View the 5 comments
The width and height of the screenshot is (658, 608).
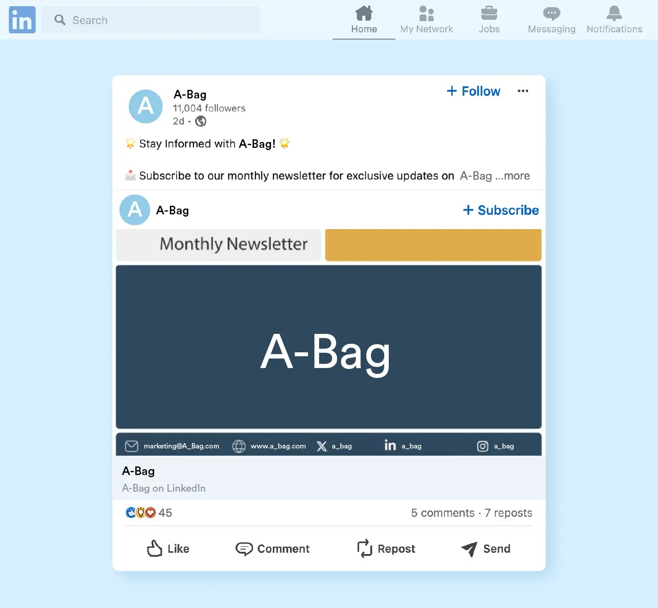(x=442, y=513)
